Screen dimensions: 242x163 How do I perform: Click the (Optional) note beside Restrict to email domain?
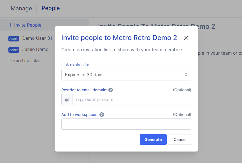tap(182, 90)
